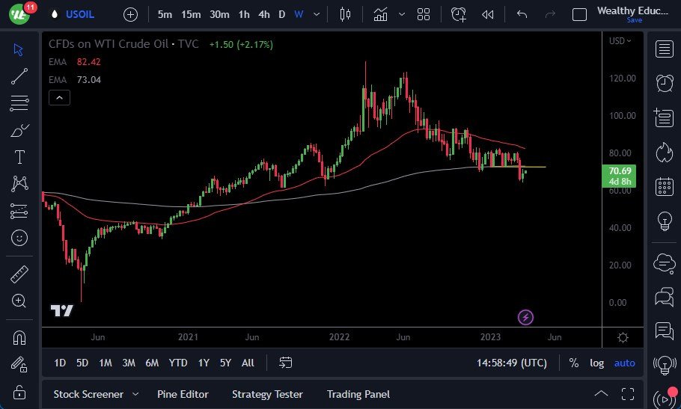
Task: Click the purple lightning event marker
Action: pos(525,318)
